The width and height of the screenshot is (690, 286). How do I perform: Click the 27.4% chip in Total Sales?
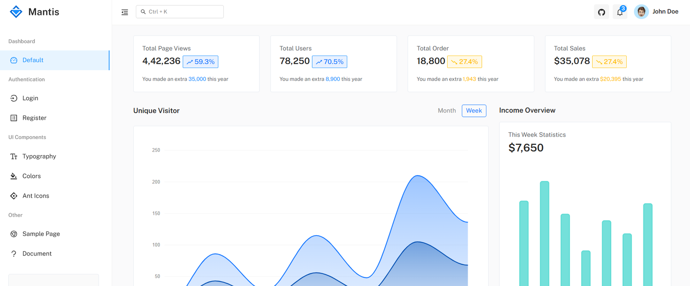click(x=609, y=62)
